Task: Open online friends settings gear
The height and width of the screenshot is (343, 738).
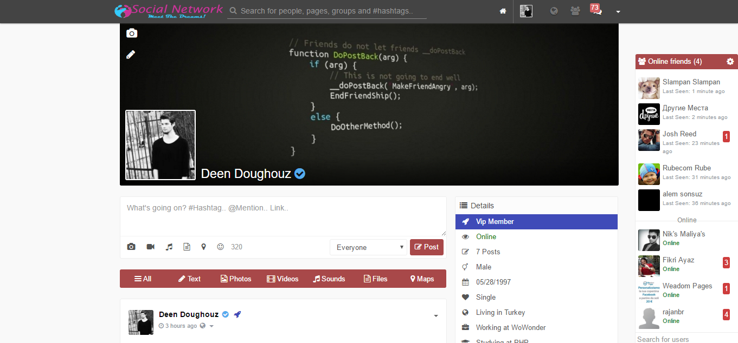Action: click(x=730, y=62)
